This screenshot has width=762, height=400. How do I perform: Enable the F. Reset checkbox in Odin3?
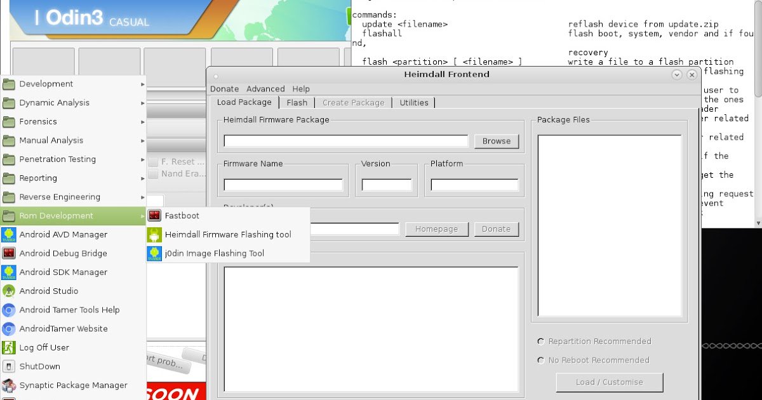tap(152, 162)
